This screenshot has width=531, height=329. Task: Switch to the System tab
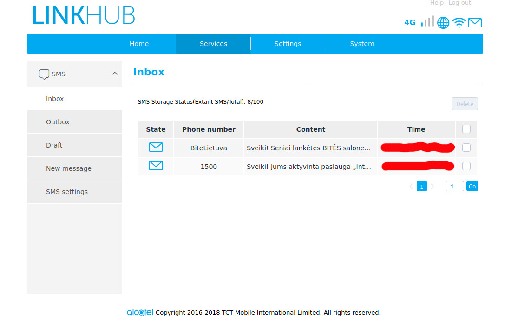362,44
